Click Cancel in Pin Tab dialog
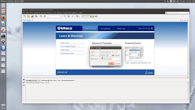The image size is (195, 110). pos(118,64)
